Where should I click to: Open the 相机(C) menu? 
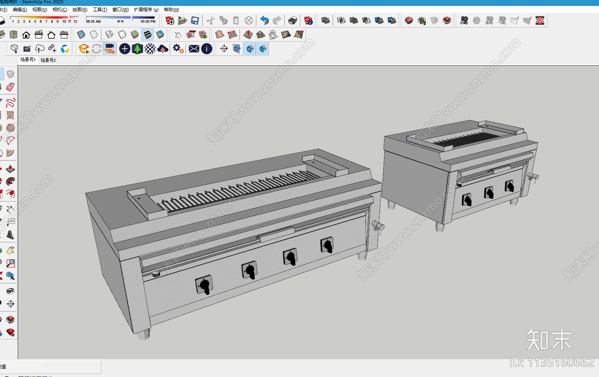pos(60,9)
